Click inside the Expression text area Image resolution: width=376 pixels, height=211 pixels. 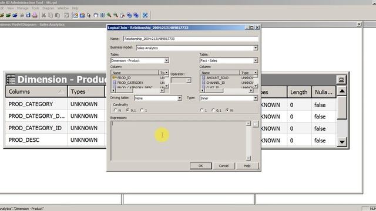[x=179, y=141]
